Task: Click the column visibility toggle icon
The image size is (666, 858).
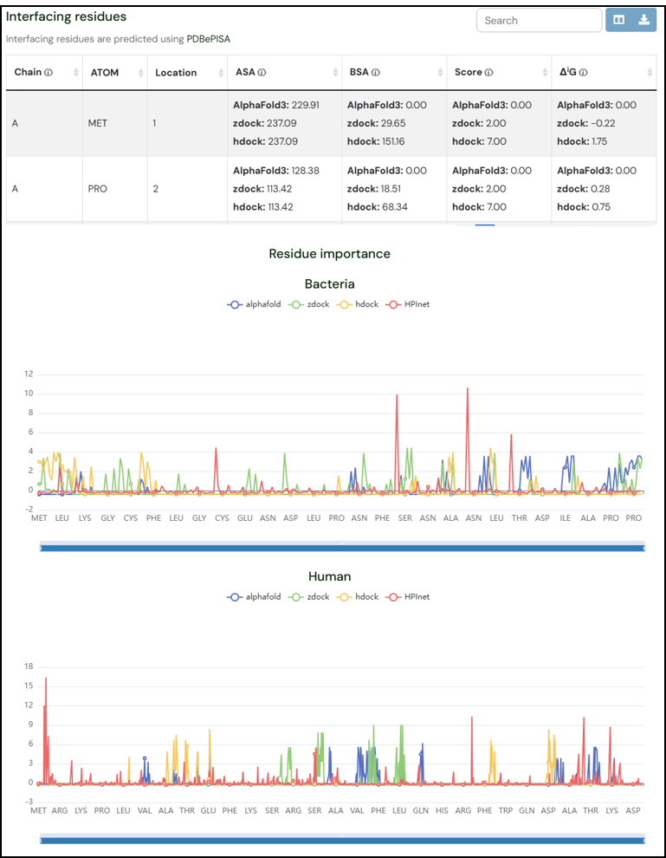Action: pyautogui.click(x=618, y=20)
